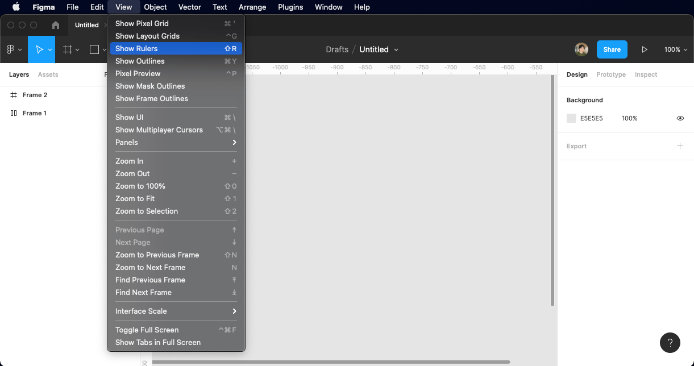Open the Edit menu
694x366 pixels.
click(97, 7)
